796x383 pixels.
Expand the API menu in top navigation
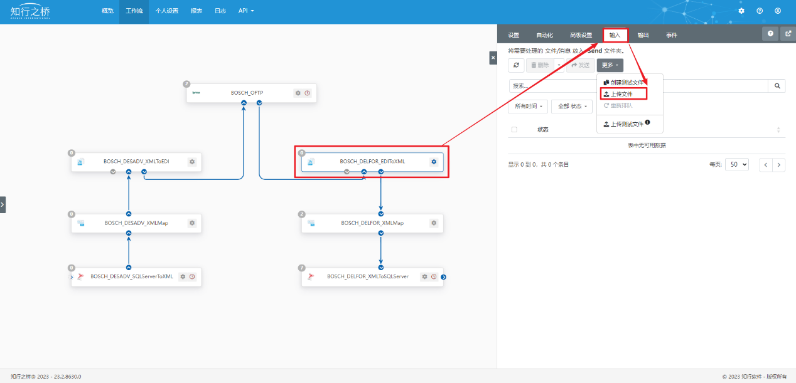pyautogui.click(x=246, y=11)
